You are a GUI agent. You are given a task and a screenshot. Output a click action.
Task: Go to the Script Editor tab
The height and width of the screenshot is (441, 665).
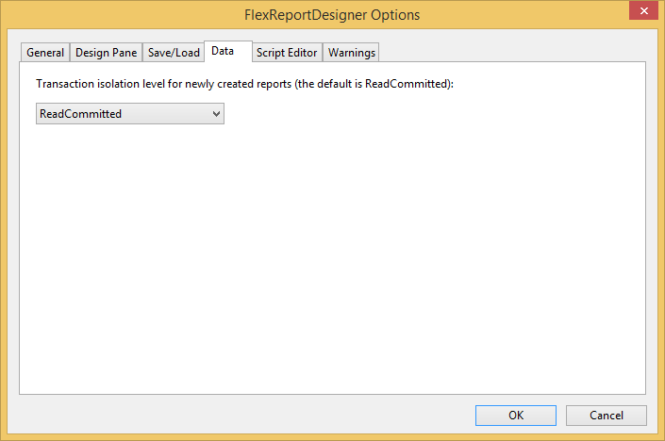(287, 53)
